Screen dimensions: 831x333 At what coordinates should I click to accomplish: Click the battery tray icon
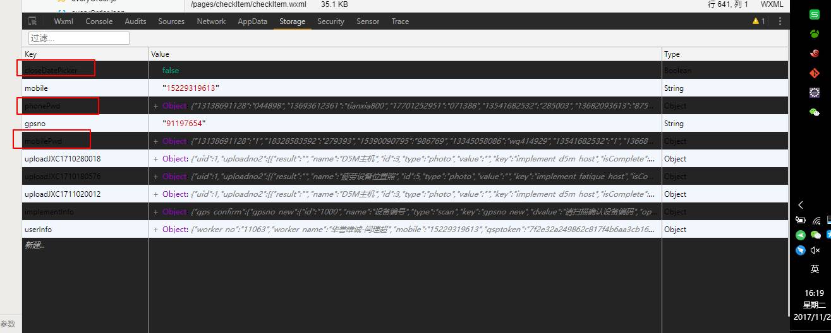801,221
